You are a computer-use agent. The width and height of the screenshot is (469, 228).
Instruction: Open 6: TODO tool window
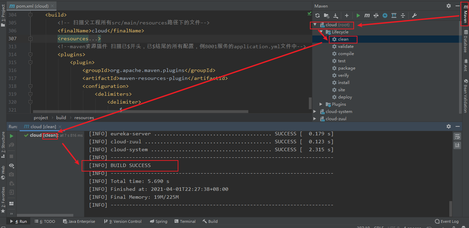(44, 221)
